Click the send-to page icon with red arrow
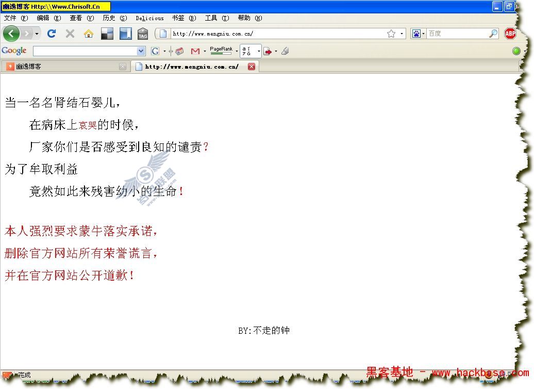534x389 pixels. coord(268,51)
